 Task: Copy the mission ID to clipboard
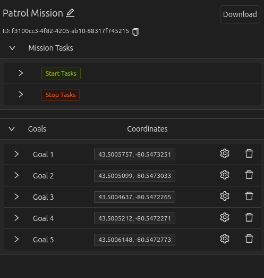[135, 32]
